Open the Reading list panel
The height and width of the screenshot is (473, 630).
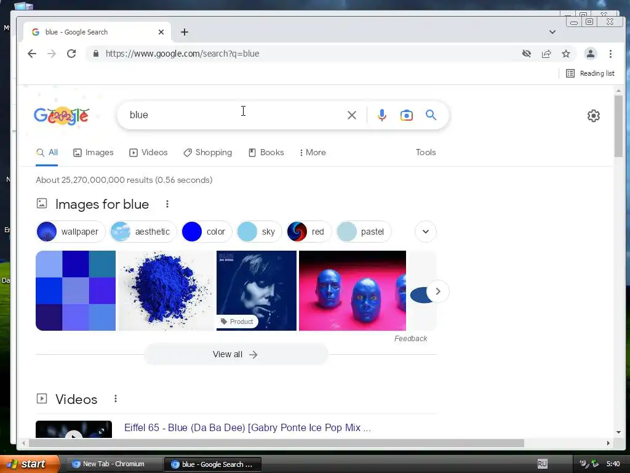pos(590,73)
